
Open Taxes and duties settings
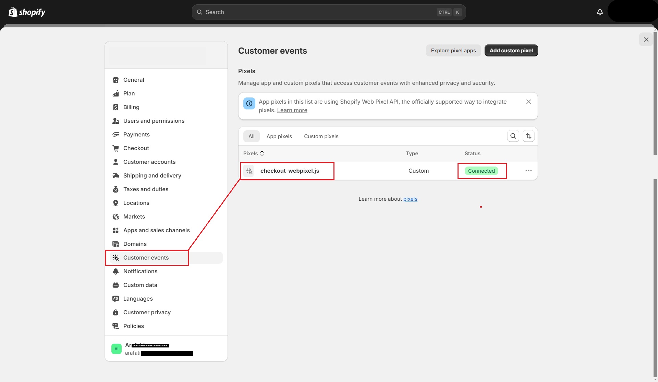pos(166,189)
